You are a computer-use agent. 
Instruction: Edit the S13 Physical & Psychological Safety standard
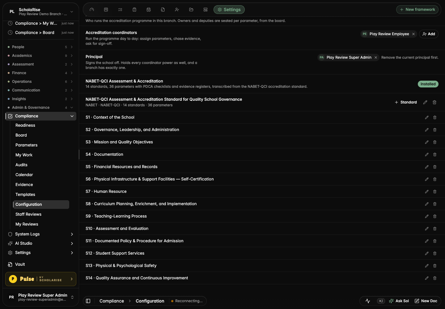coord(427,266)
